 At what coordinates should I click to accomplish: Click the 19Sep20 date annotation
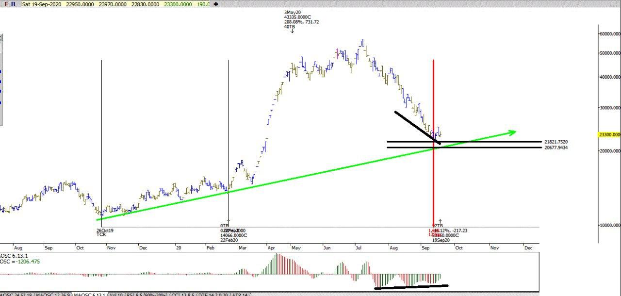(x=441, y=240)
